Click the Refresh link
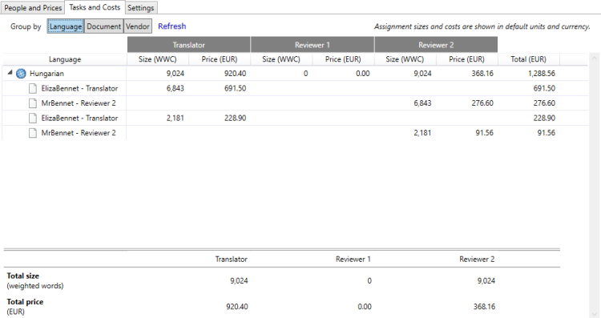 coord(172,26)
